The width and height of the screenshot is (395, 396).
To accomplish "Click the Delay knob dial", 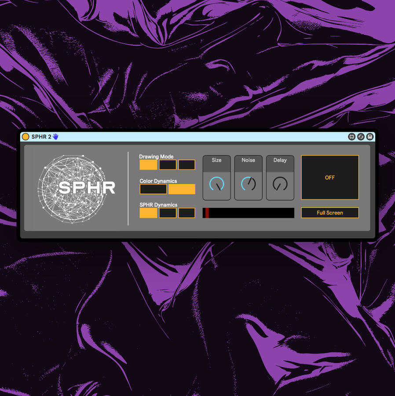I will [280, 184].
